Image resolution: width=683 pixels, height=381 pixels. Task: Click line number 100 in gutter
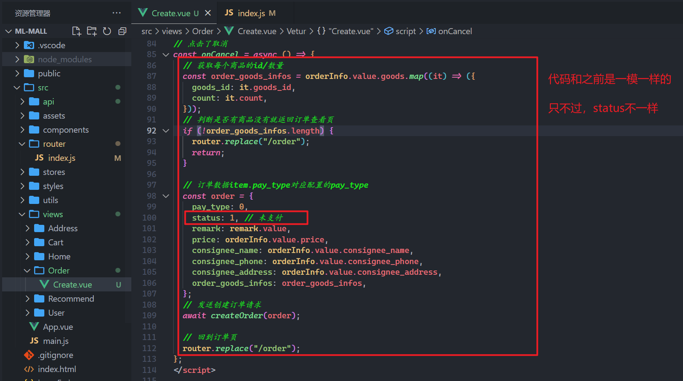(149, 218)
